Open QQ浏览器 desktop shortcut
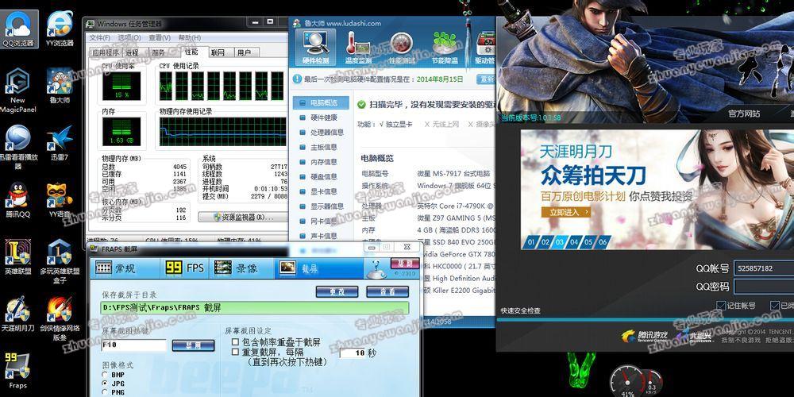Viewport: 794px width, 397px height. click(19, 29)
